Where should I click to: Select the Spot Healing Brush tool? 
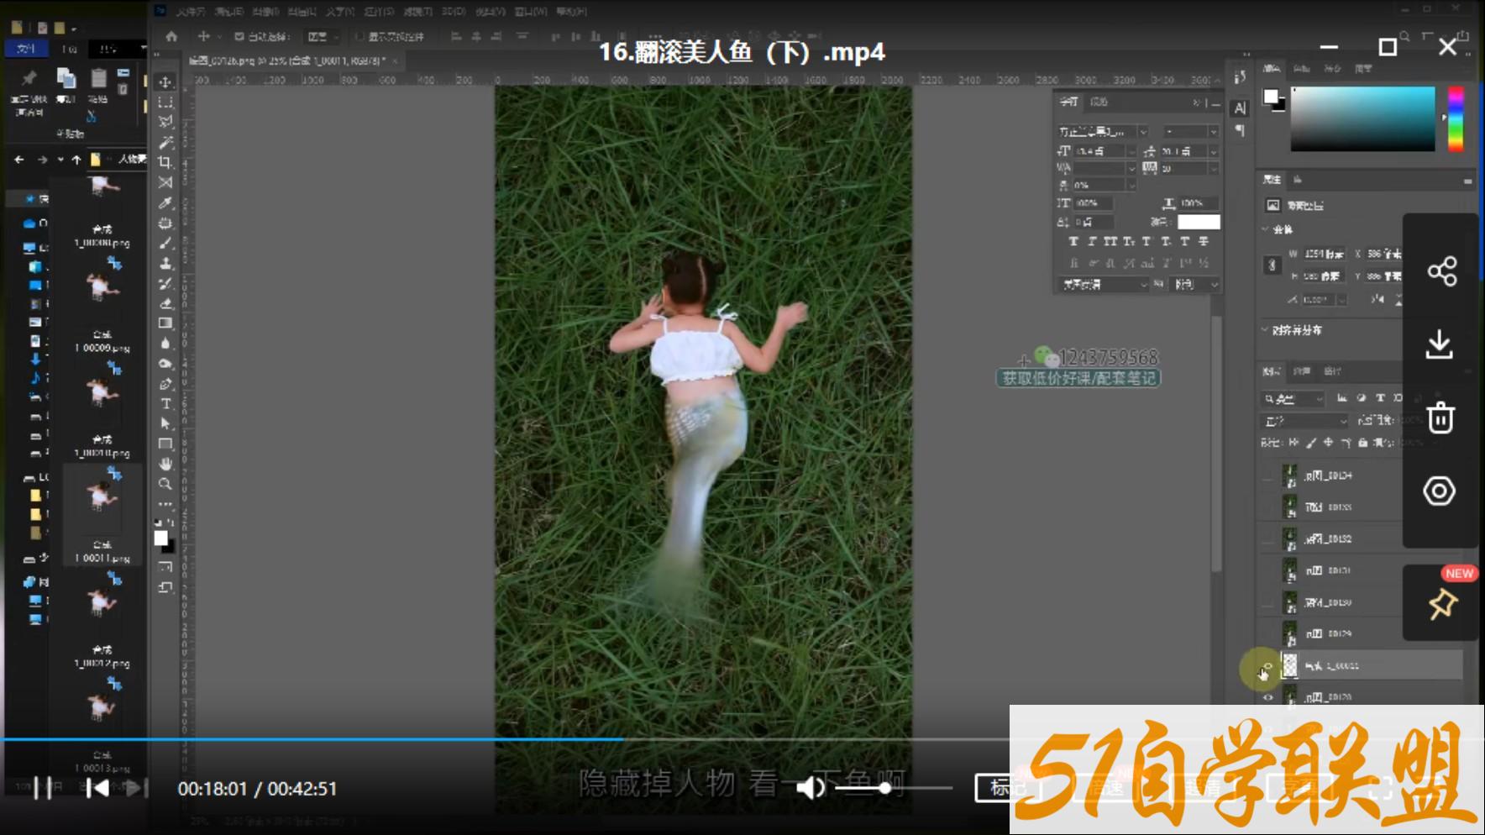click(x=165, y=223)
